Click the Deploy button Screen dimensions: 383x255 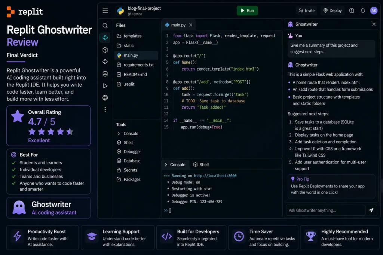pyautogui.click(x=333, y=10)
